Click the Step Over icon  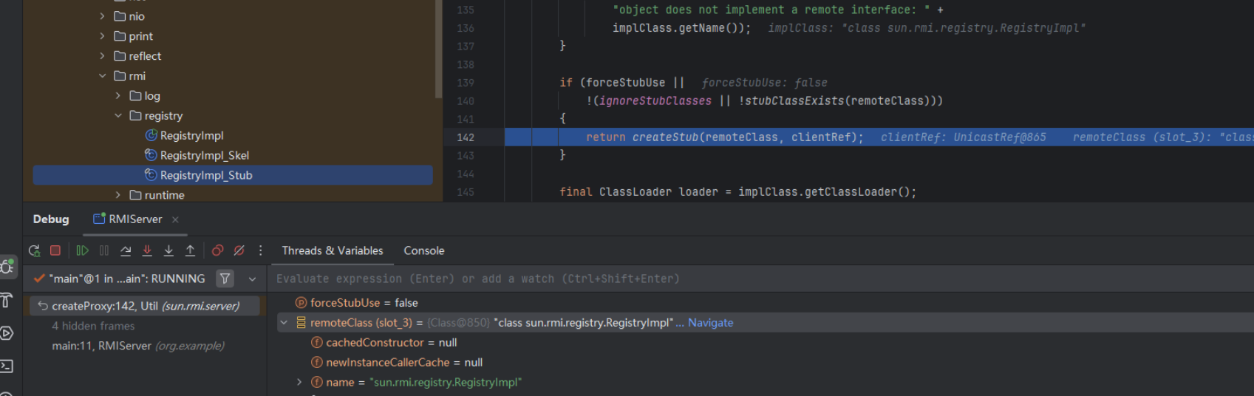coord(126,251)
